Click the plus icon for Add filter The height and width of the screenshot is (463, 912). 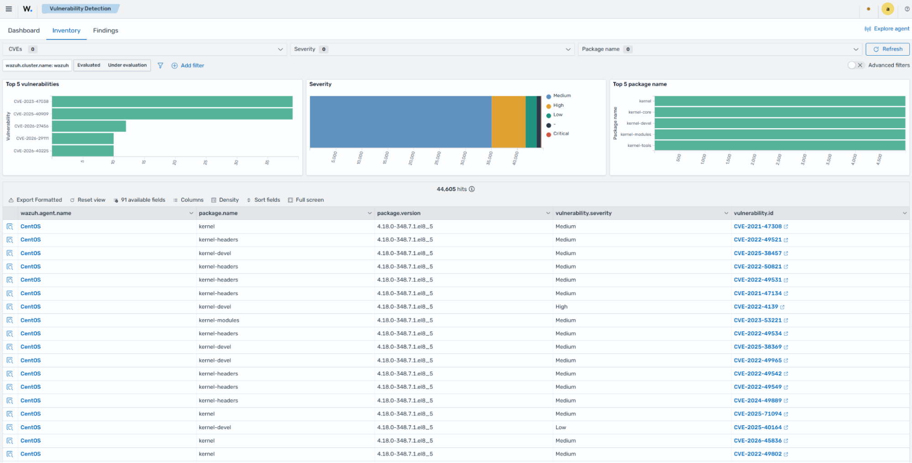coord(174,66)
